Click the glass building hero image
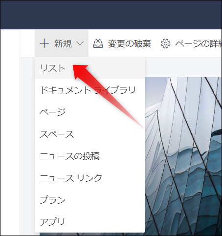The width and height of the screenshot is (222, 236). [x=183, y=156]
